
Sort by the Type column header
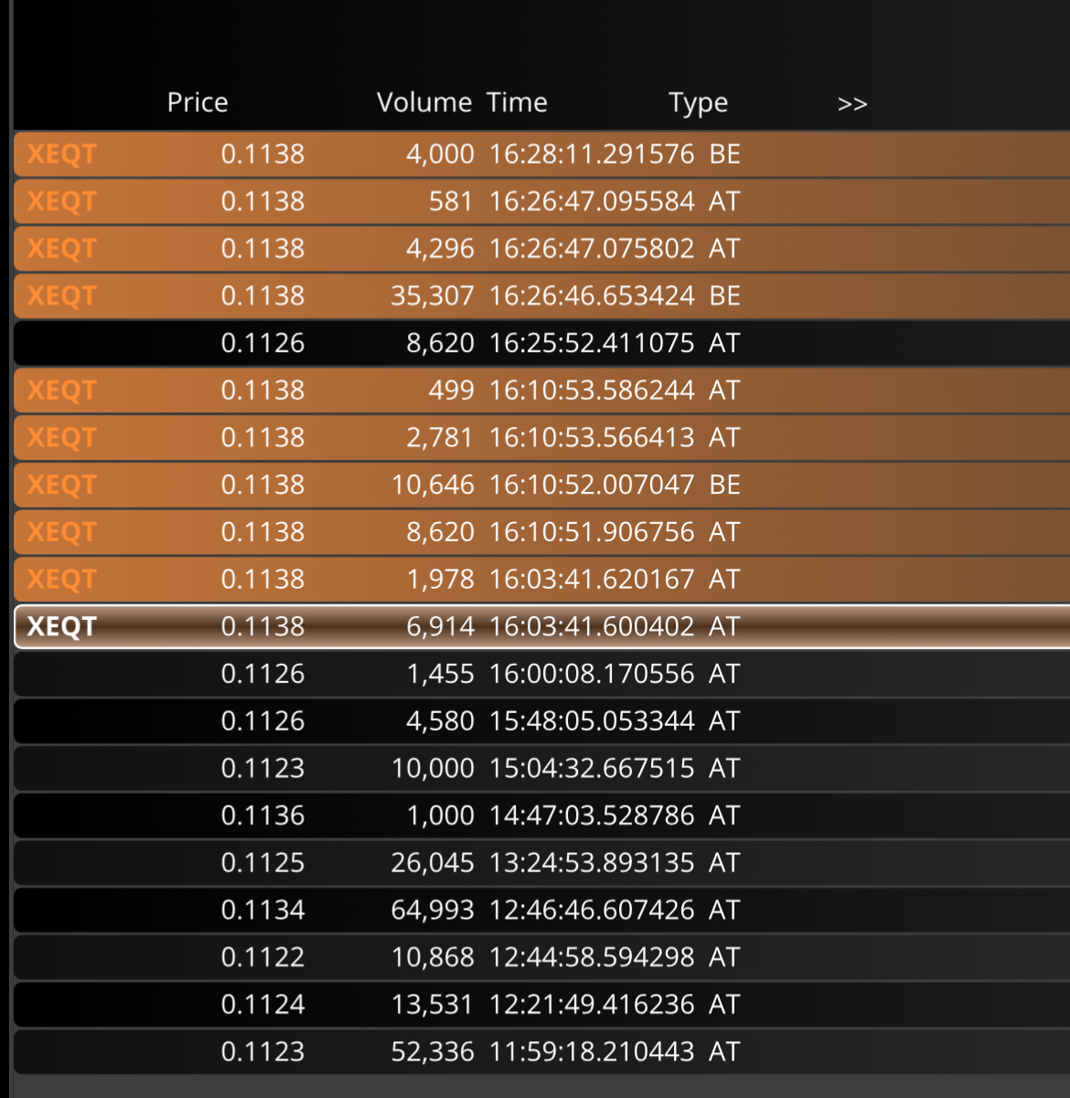click(x=698, y=103)
